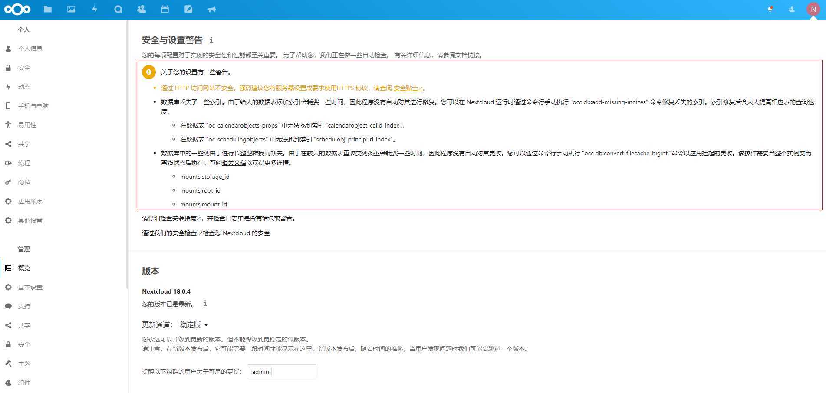Open 个人信息 personal settings

point(63,49)
